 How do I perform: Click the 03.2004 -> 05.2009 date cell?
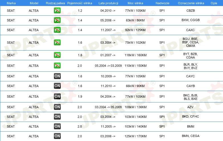click(x=108, y=107)
